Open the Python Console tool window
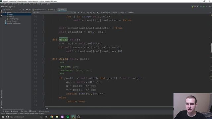This screenshot has height=119, width=212. coord(44,111)
